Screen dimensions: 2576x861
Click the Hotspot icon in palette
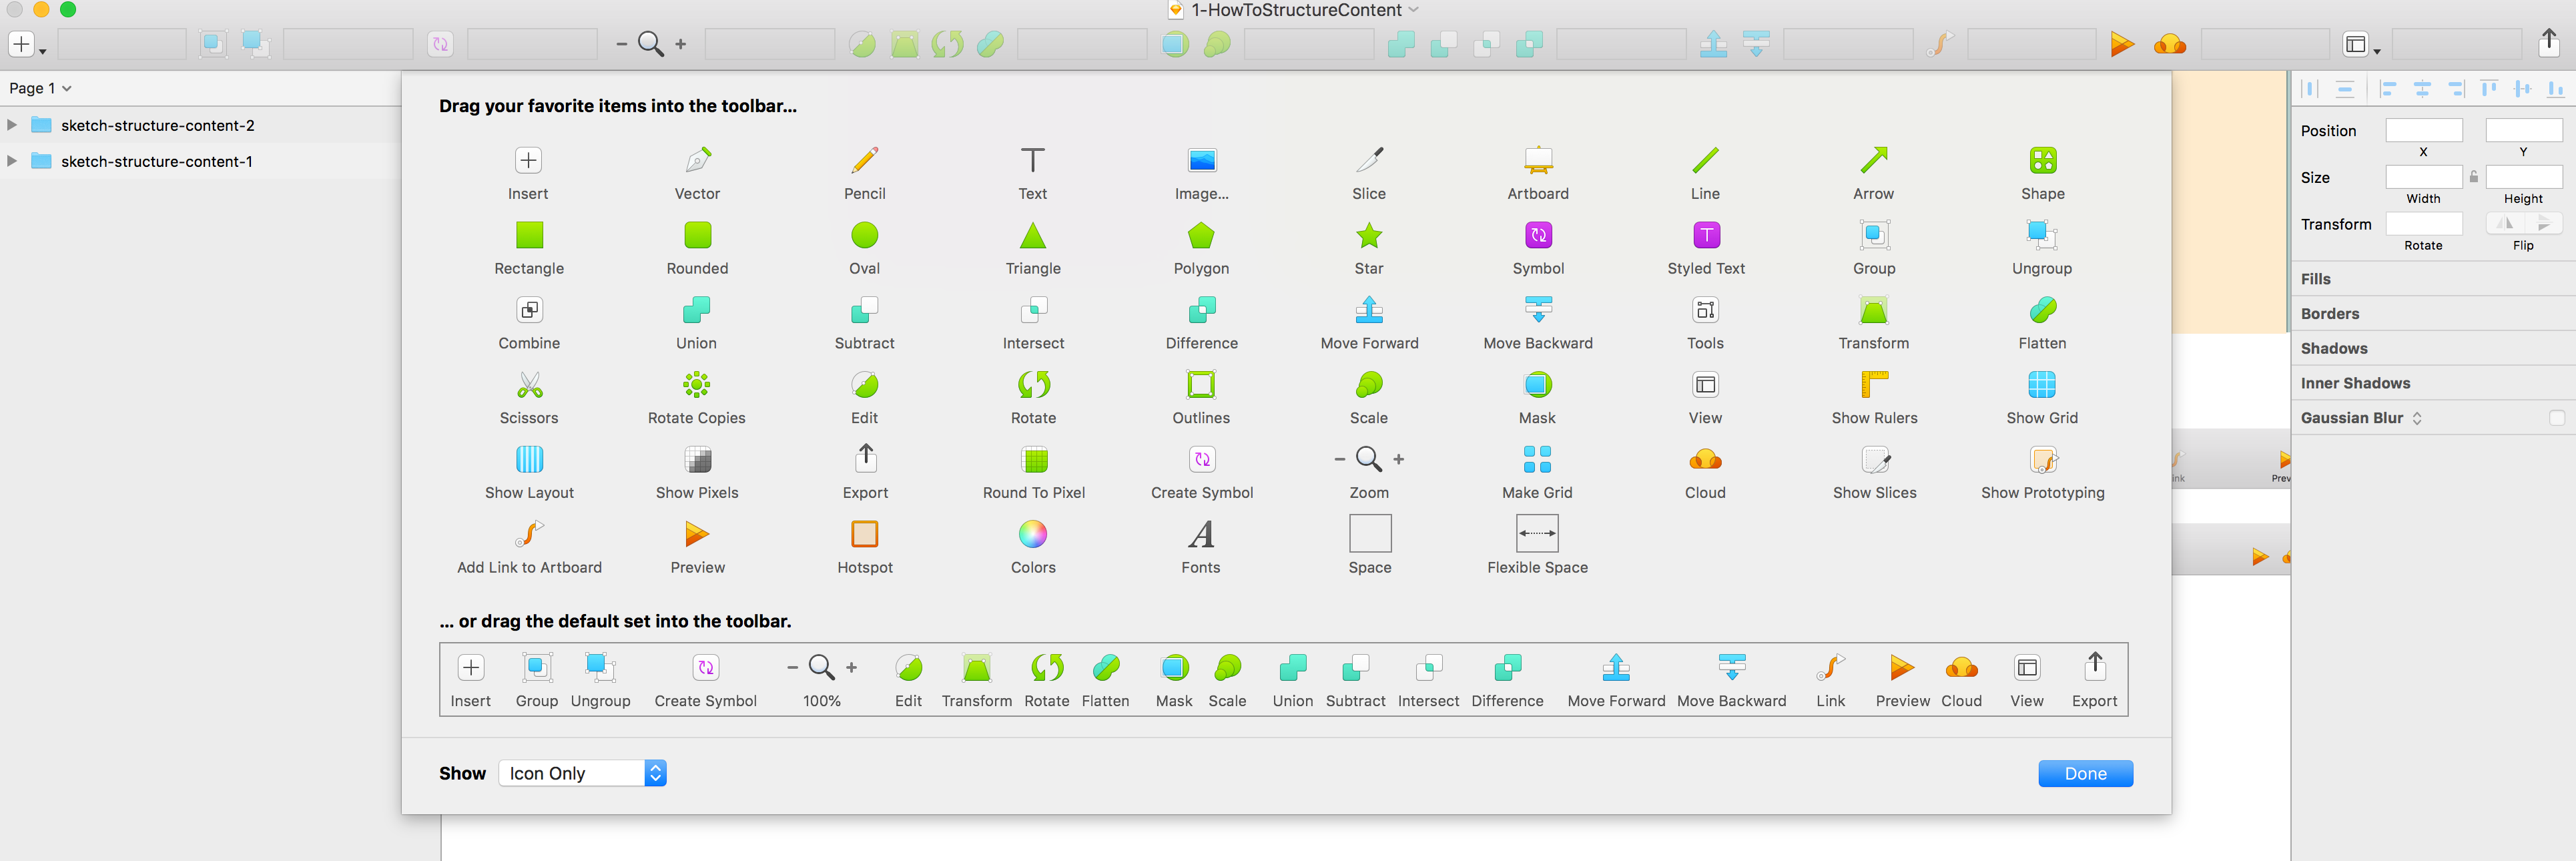pyautogui.click(x=864, y=534)
